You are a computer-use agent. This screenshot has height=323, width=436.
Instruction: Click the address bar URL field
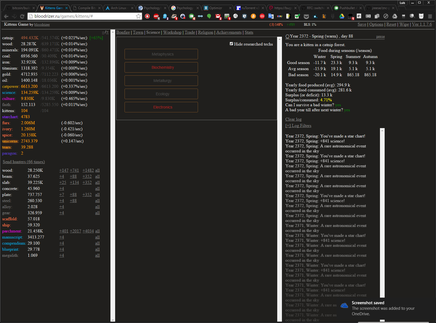point(83,16)
